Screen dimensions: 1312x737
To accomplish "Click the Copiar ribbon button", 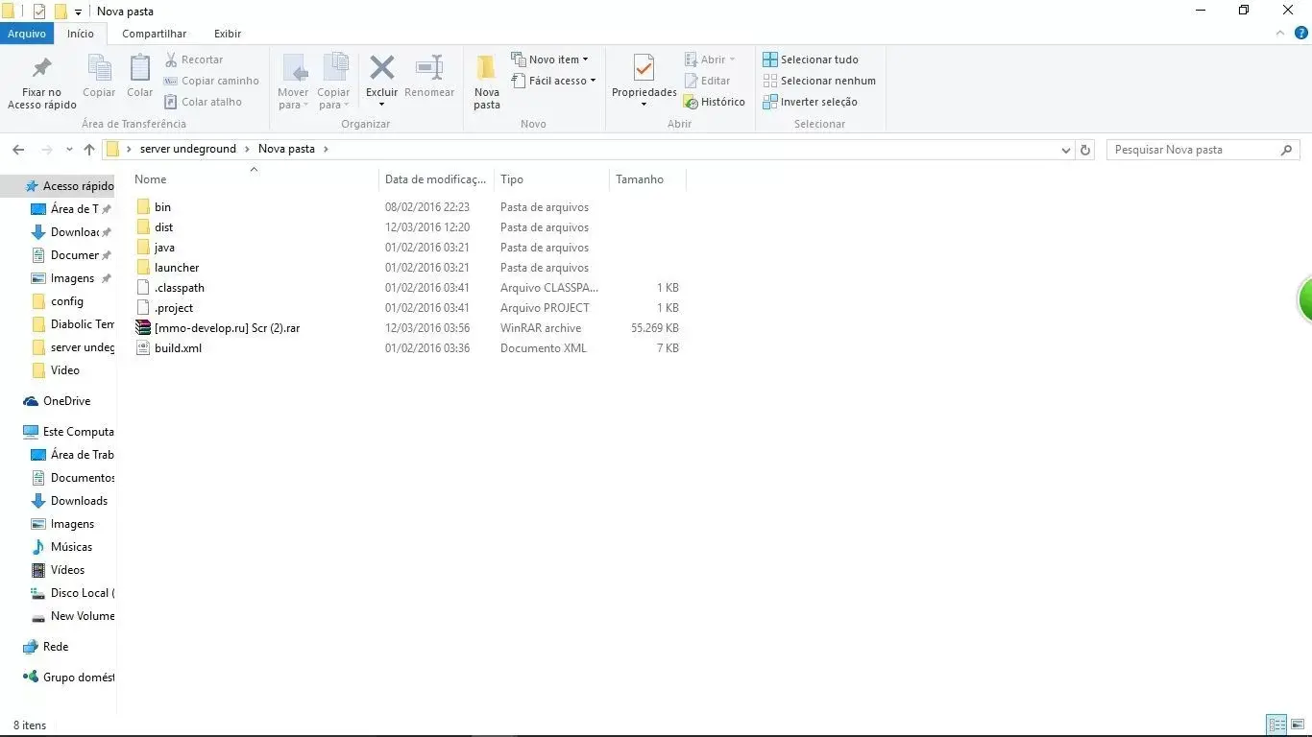I will tap(99, 77).
